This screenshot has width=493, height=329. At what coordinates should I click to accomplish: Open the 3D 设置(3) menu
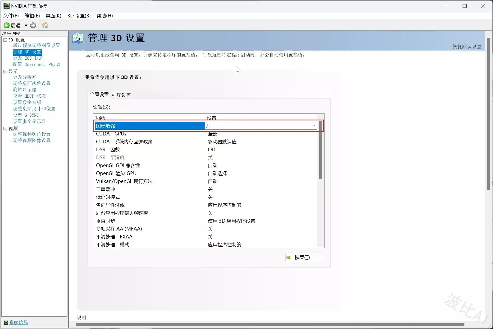point(79,16)
